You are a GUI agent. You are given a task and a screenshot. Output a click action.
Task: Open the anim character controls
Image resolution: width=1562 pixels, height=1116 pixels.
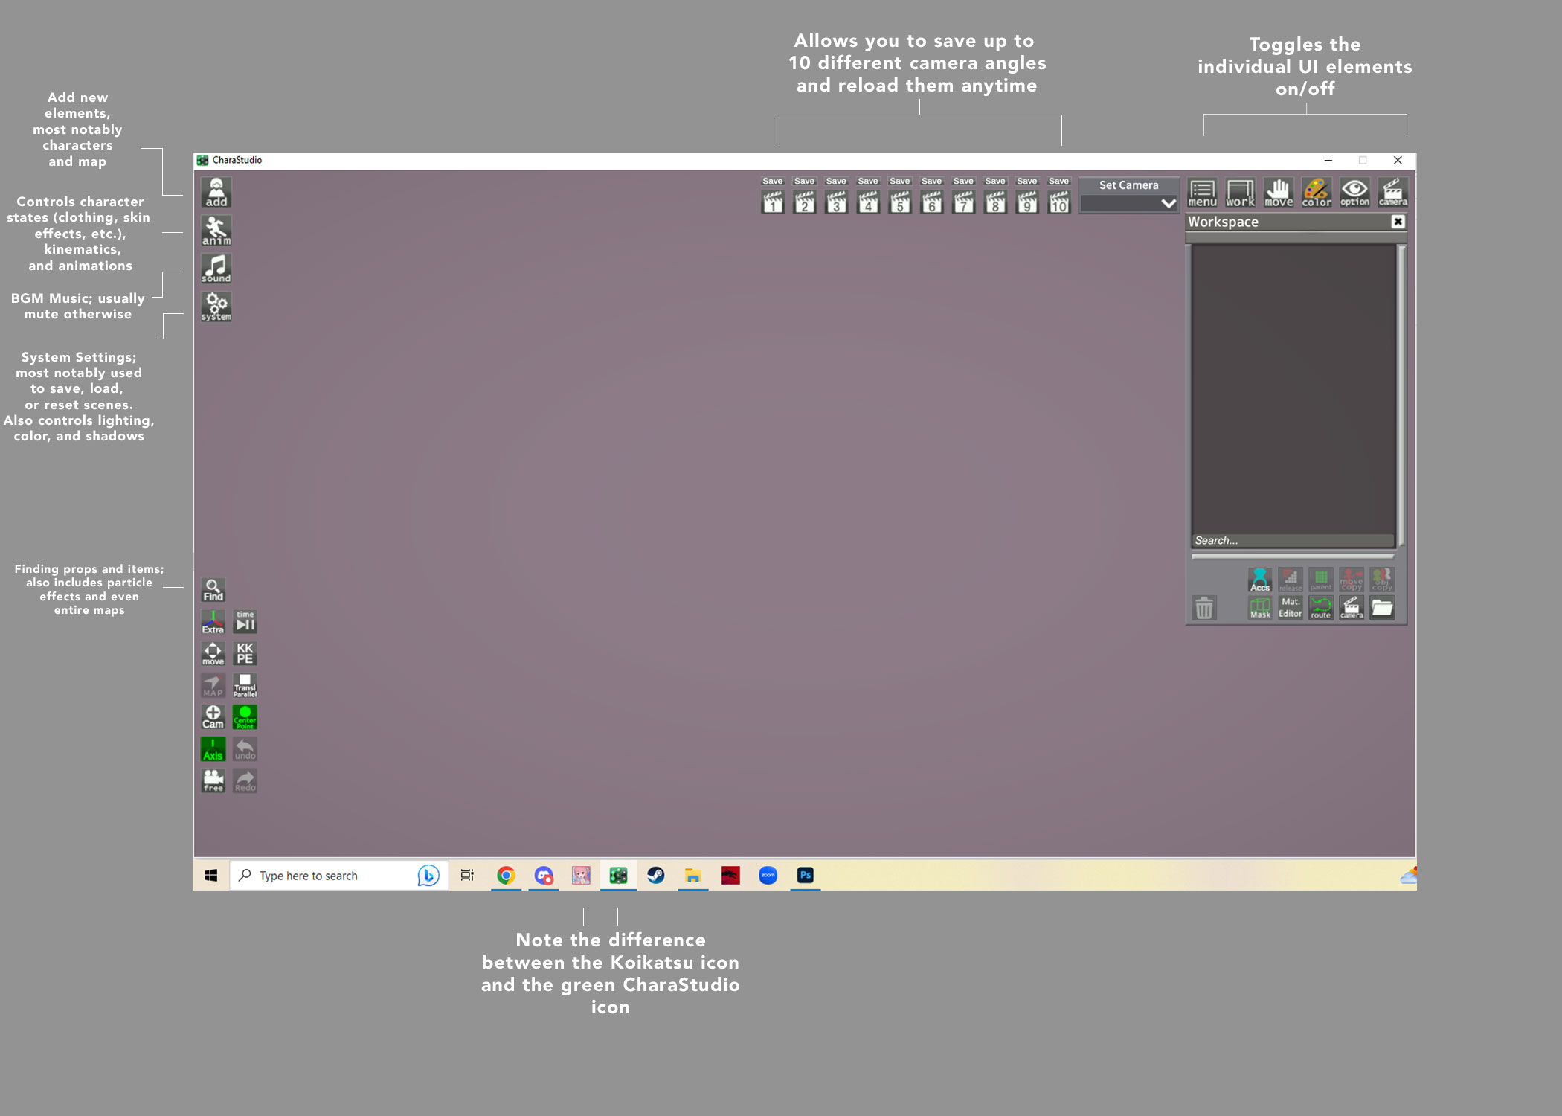(216, 231)
